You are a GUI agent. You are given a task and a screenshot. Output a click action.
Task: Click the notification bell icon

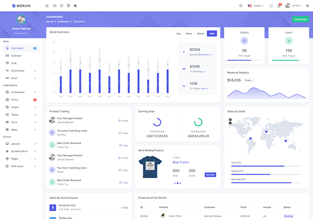(279, 6)
